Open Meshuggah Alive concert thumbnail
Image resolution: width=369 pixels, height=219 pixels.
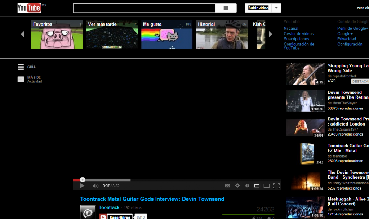(x=306, y=207)
